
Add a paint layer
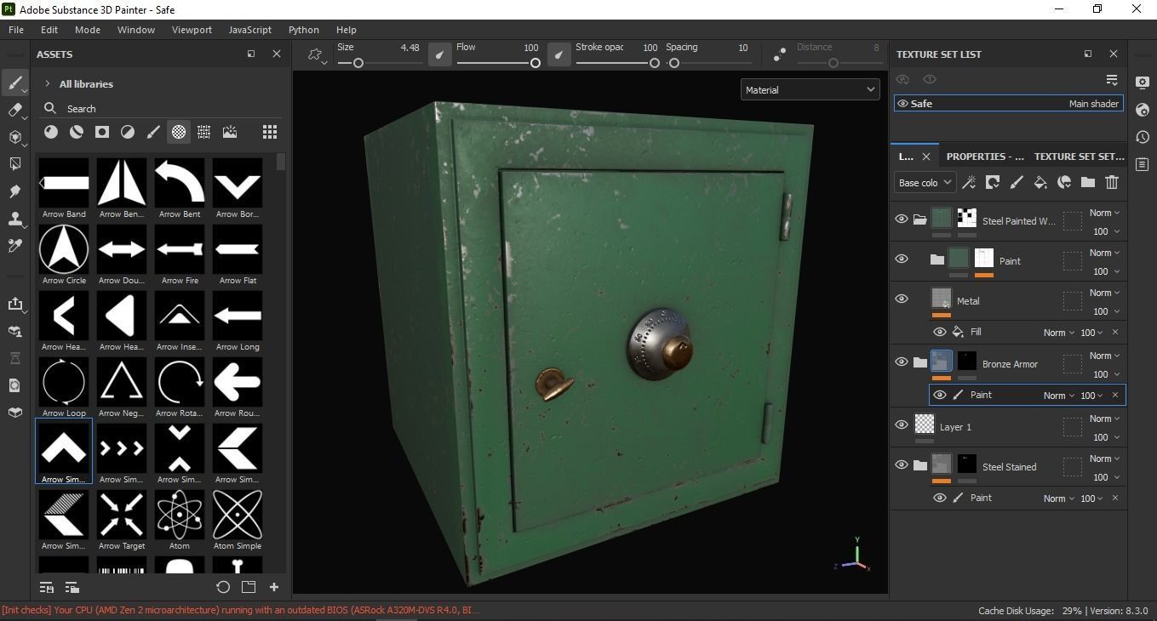1017,182
